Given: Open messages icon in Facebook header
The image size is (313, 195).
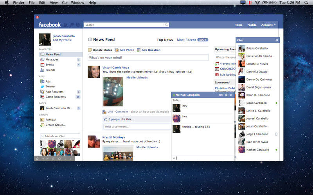Looking at the screenshot, I should [72, 25].
